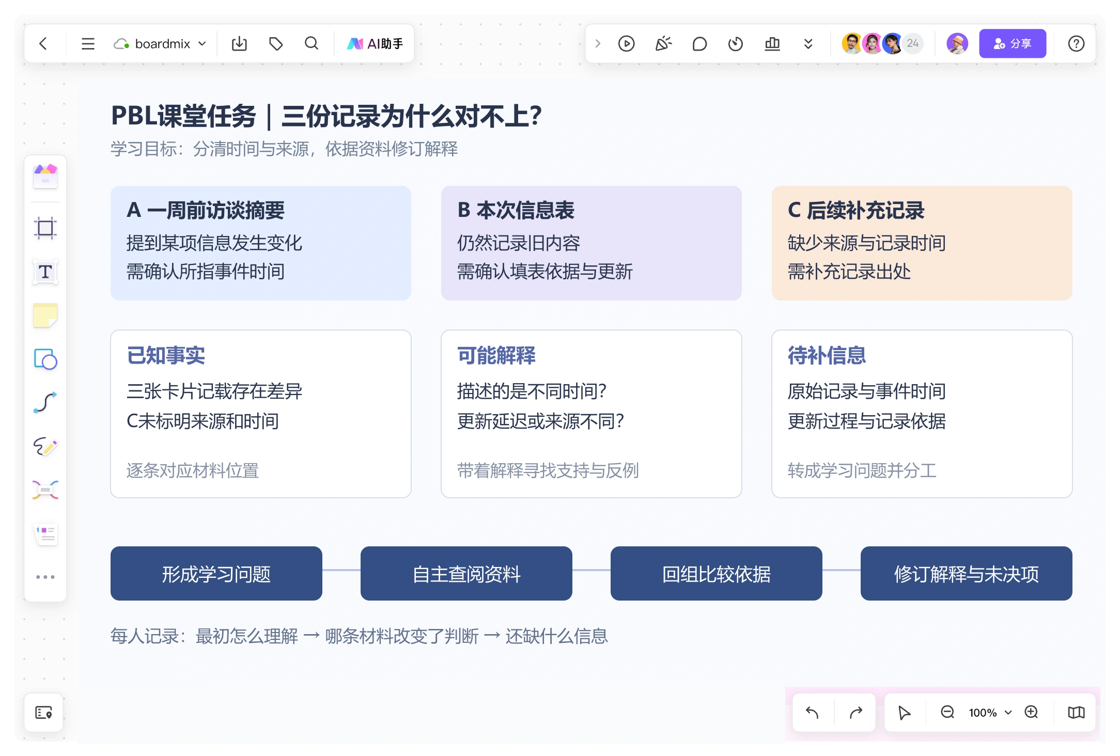1120x756 pixels.
Task: Select the mind map tool
Action: click(x=45, y=490)
